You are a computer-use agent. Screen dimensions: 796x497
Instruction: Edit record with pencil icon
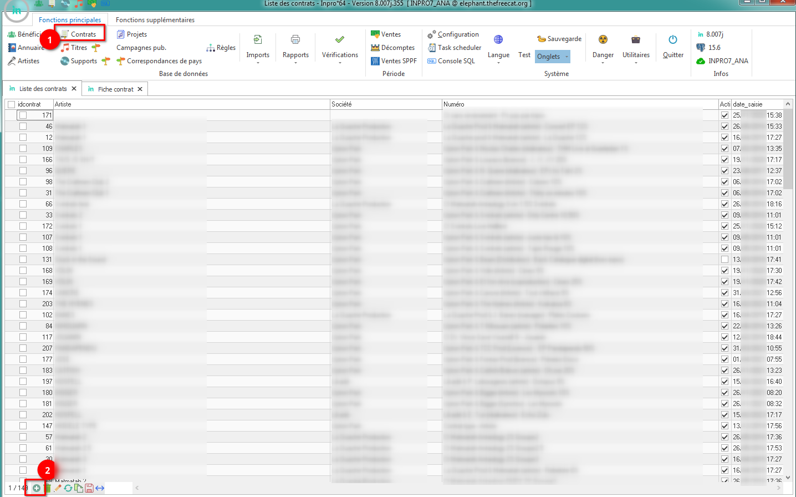[x=58, y=488]
